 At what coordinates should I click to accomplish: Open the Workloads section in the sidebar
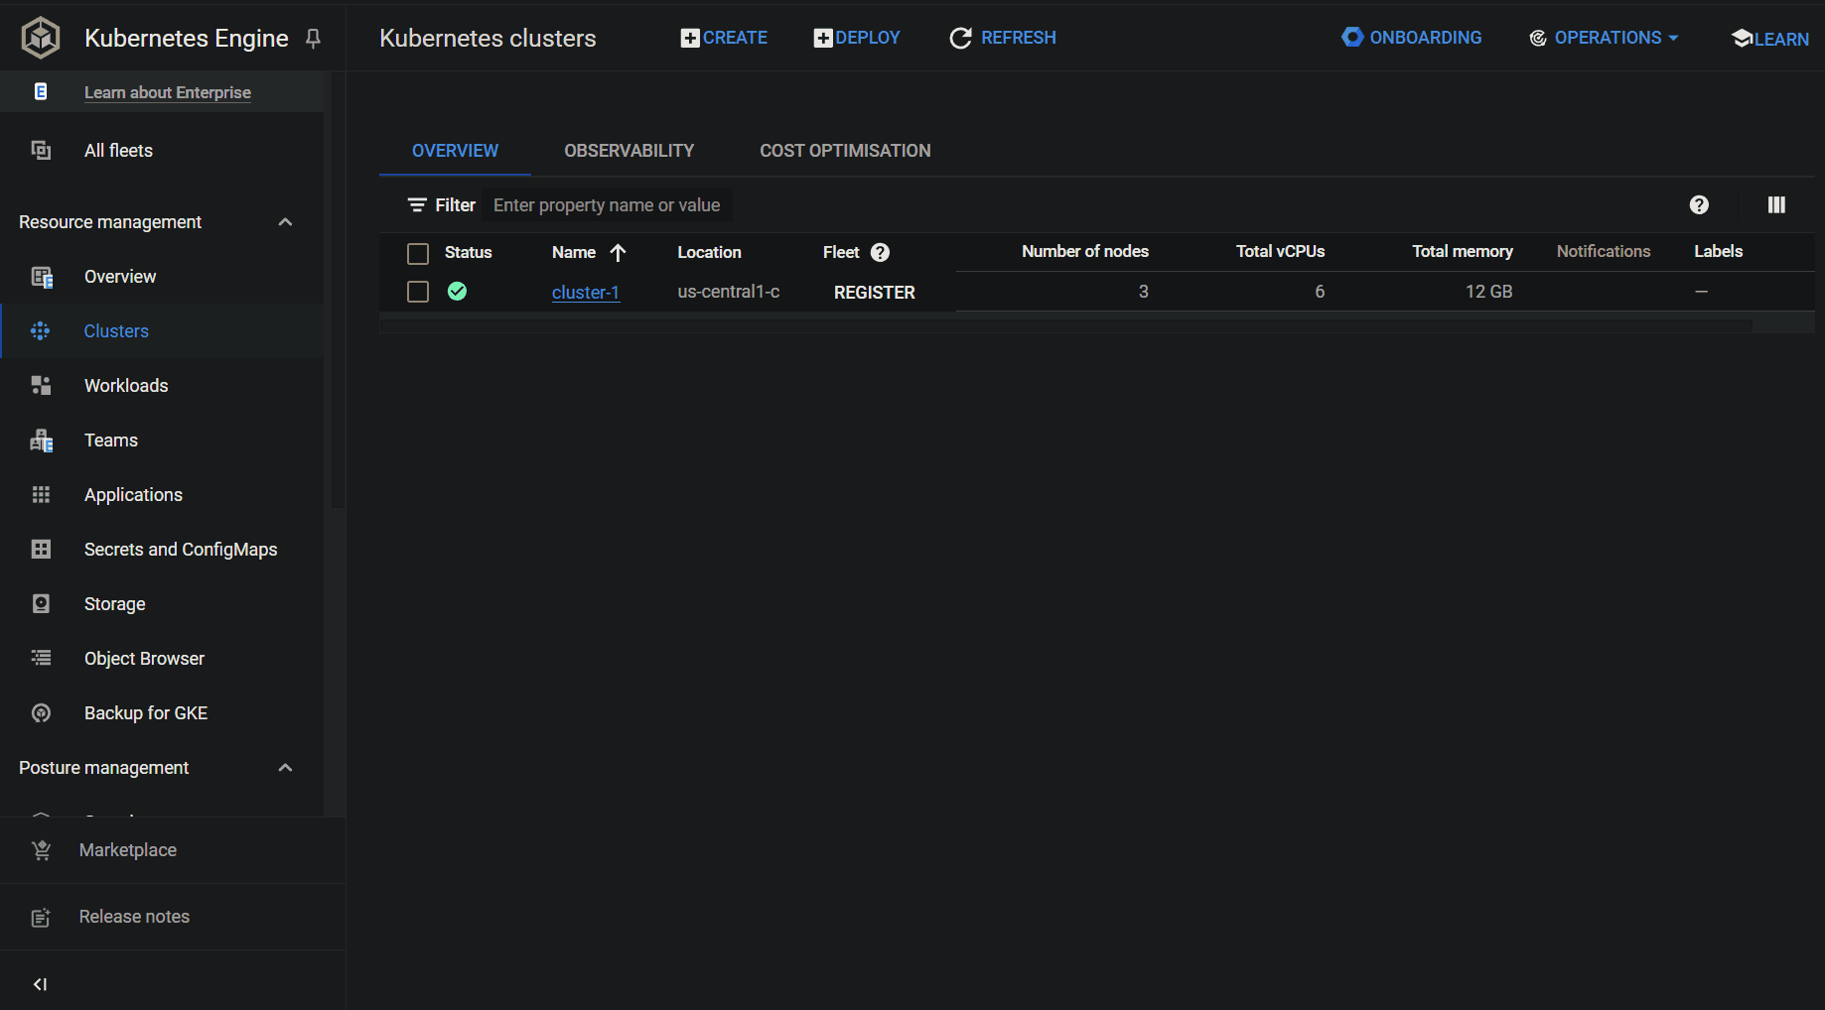[125, 385]
